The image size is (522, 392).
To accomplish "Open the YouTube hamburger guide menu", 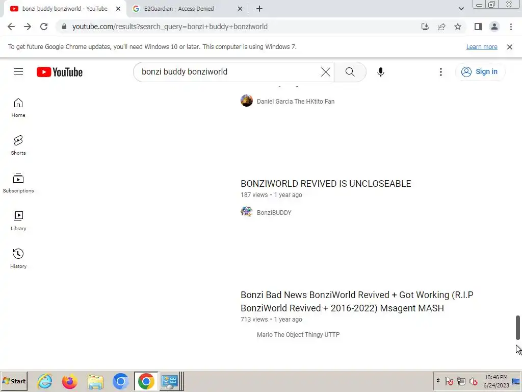I will [x=18, y=71].
